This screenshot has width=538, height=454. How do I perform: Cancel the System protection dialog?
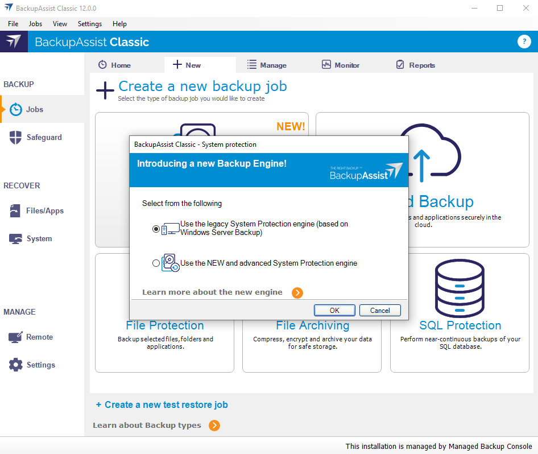pos(380,310)
